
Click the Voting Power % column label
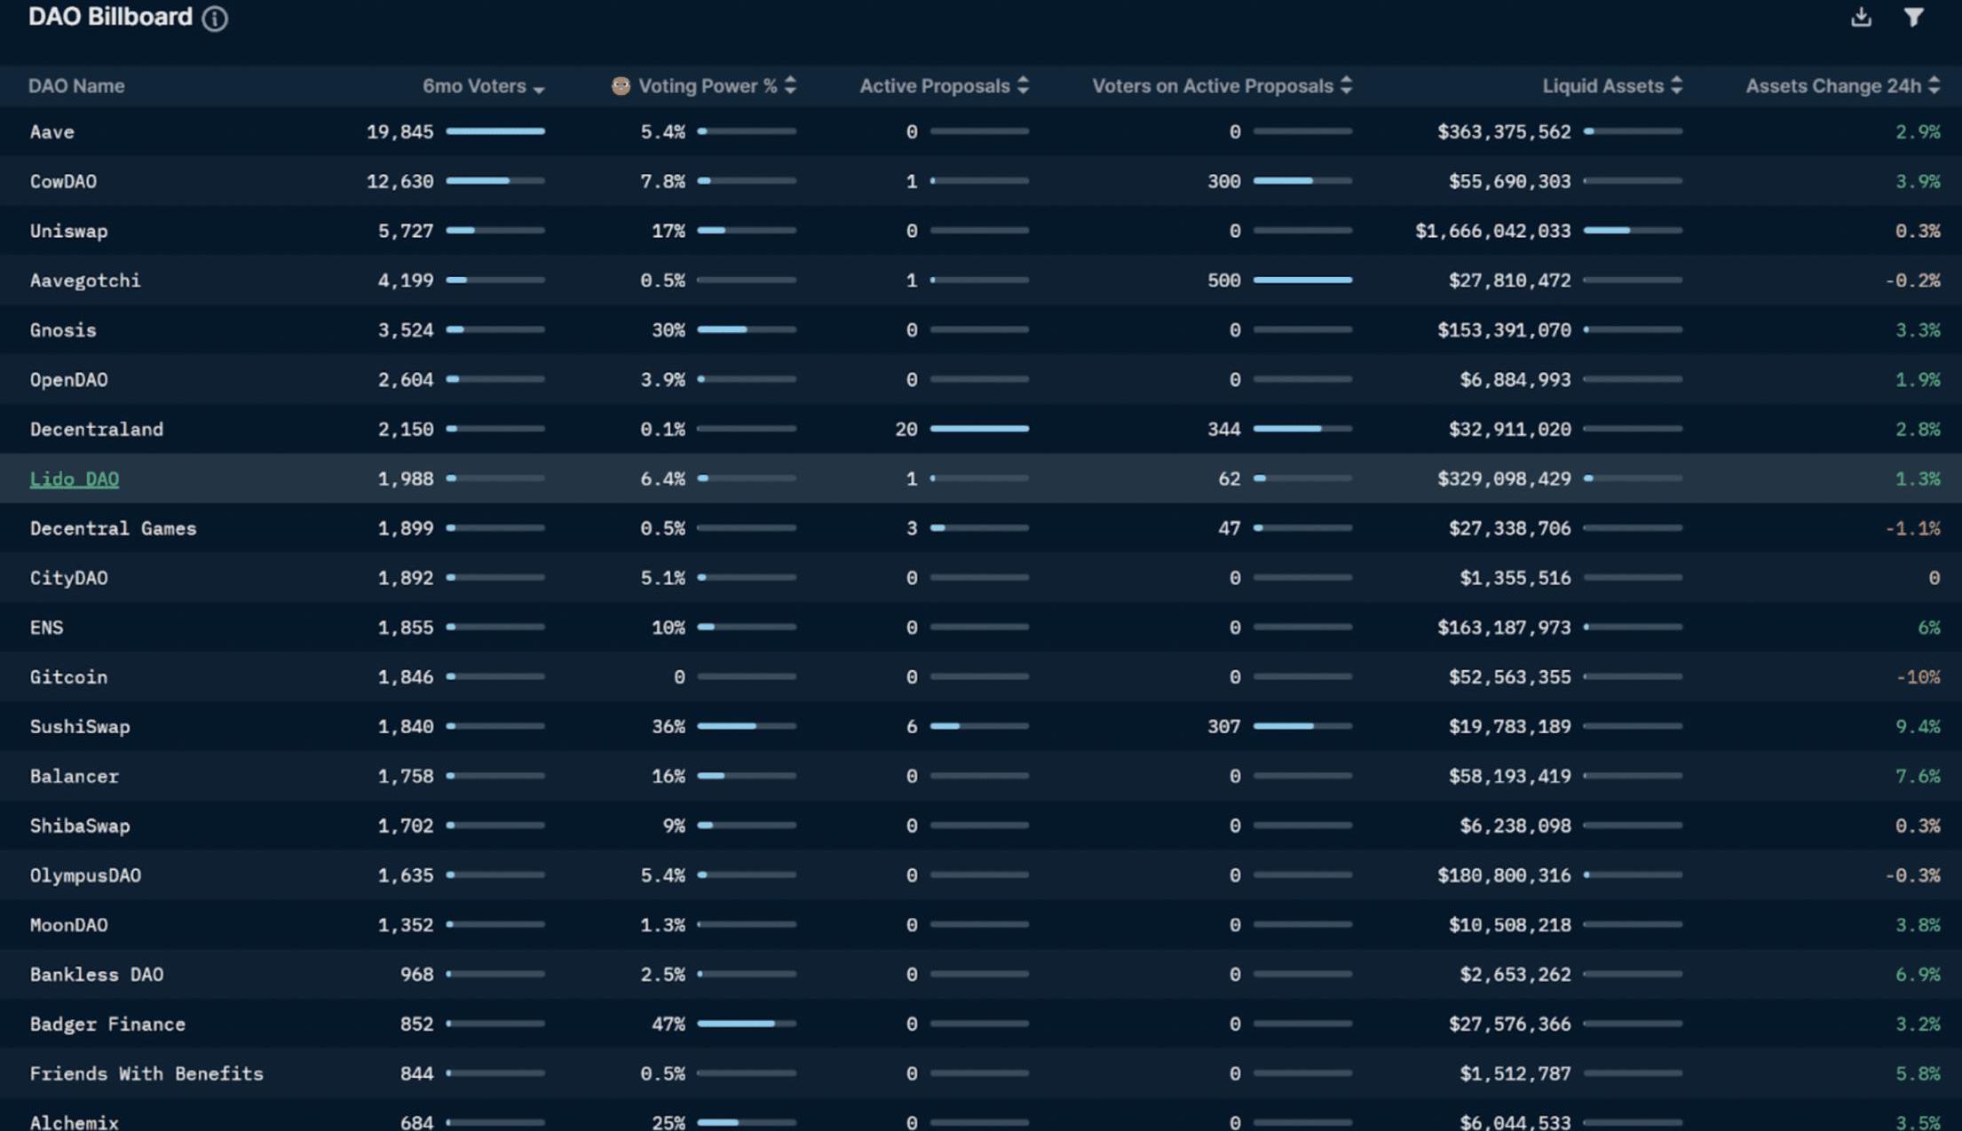pos(708,86)
